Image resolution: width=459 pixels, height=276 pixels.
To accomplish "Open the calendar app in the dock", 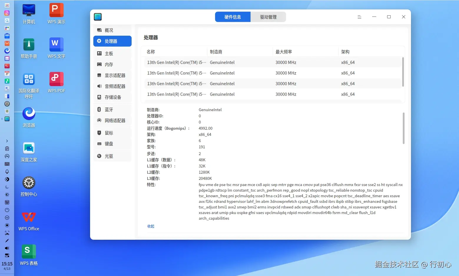I will click(7, 73).
